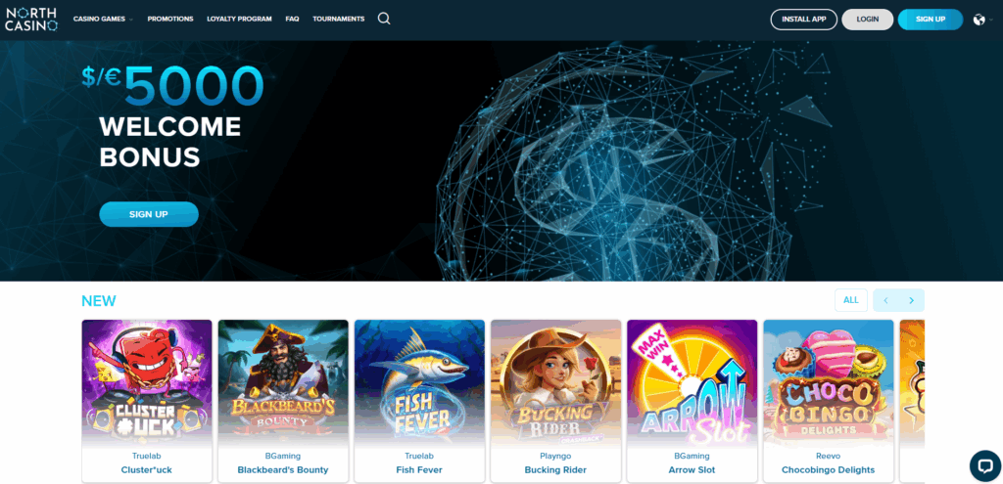Show next games with right arrow
This screenshot has width=1003, height=484.
(x=912, y=300)
